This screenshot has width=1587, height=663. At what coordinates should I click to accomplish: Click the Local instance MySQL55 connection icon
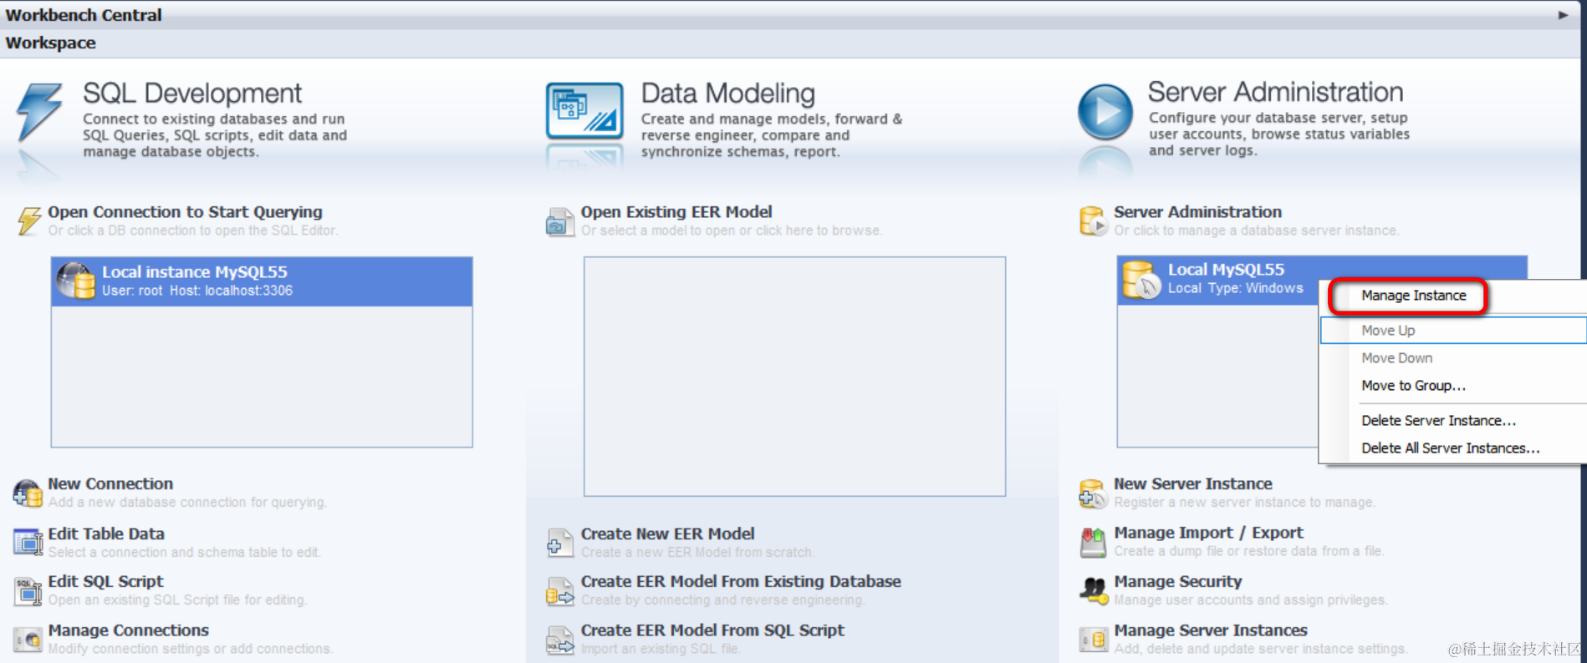[76, 281]
